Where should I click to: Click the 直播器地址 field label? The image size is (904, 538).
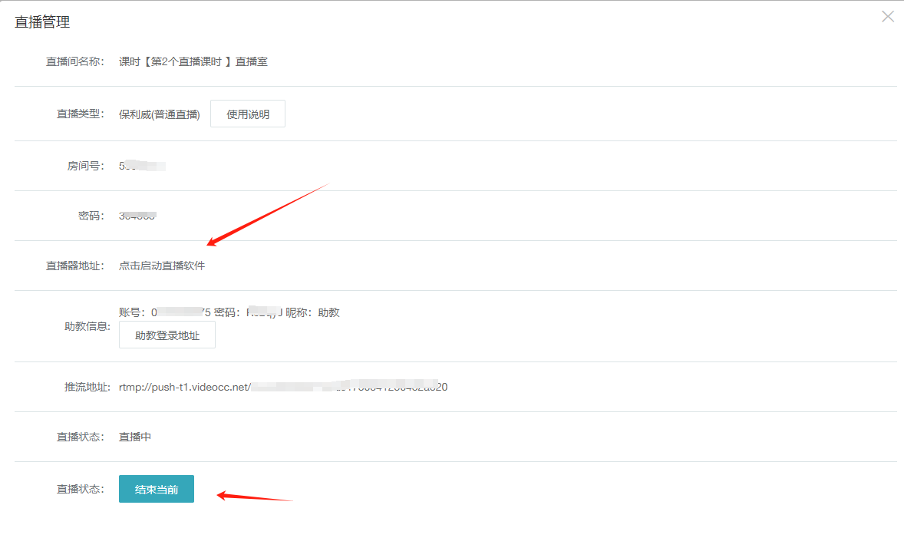coord(74,266)
